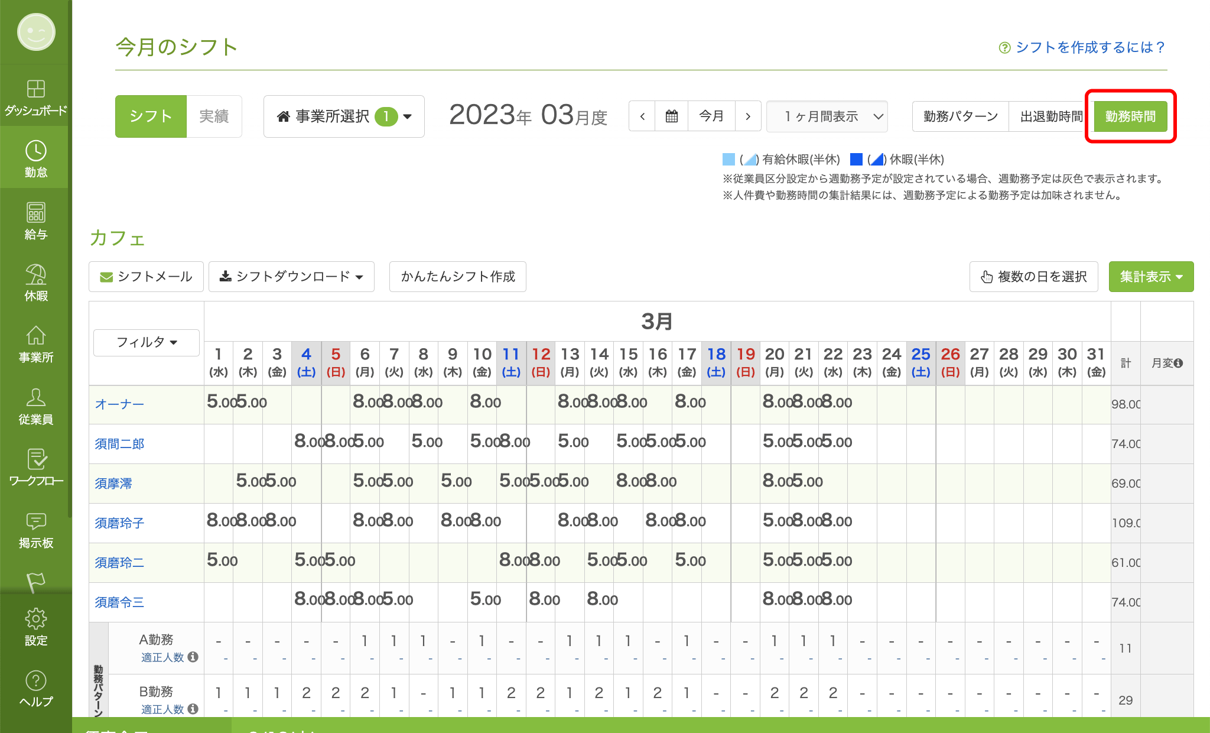Select the 12 (日) date column header
The image size is (1210, 733).
point(541,363)
